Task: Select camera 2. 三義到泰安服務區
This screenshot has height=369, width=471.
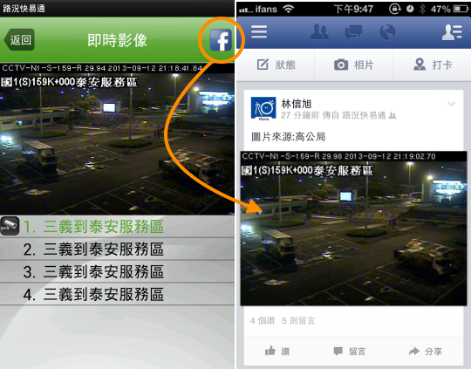Action: pyautogui.click(x=117, y=249)
